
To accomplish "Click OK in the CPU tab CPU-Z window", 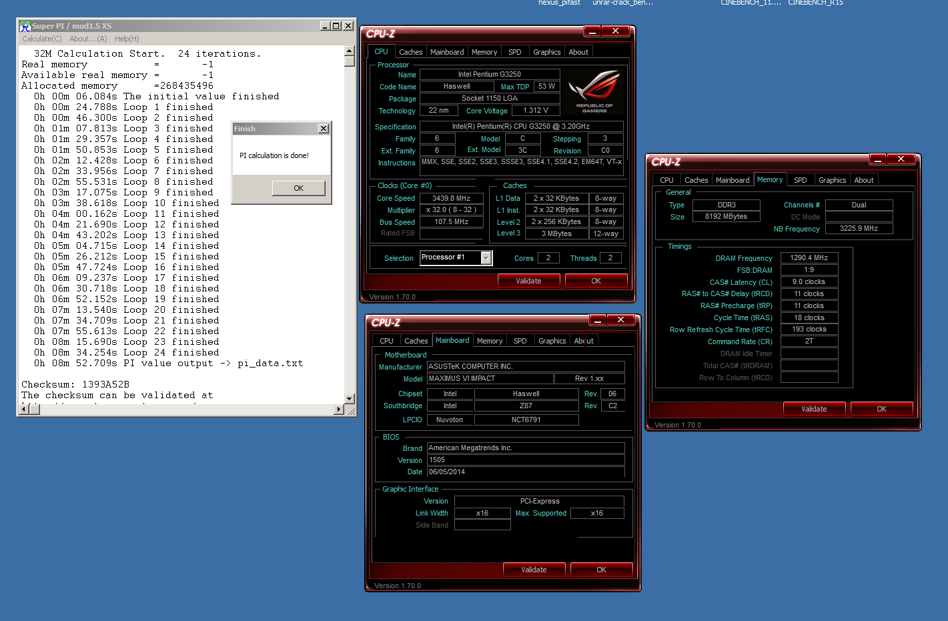I will point(596,281).
